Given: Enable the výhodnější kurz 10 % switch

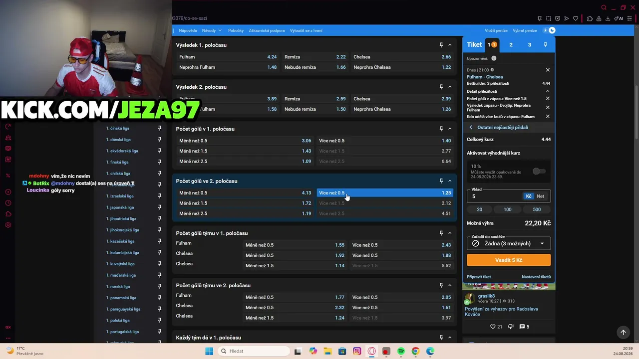Looking at the screenshot, I should [539, 171].
